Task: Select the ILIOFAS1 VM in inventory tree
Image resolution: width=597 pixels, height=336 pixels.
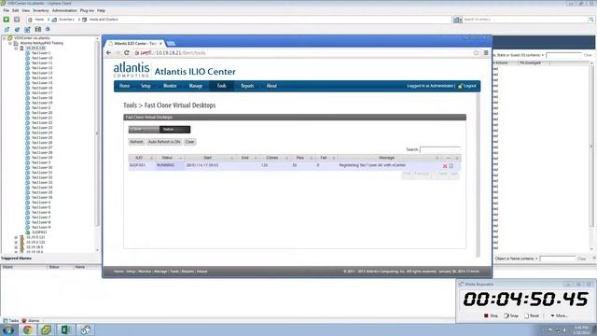Action: [39, 232]
